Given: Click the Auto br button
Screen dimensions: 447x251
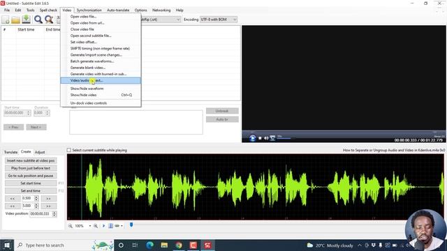Looking at the screenshot, I should tap(222, 119).
